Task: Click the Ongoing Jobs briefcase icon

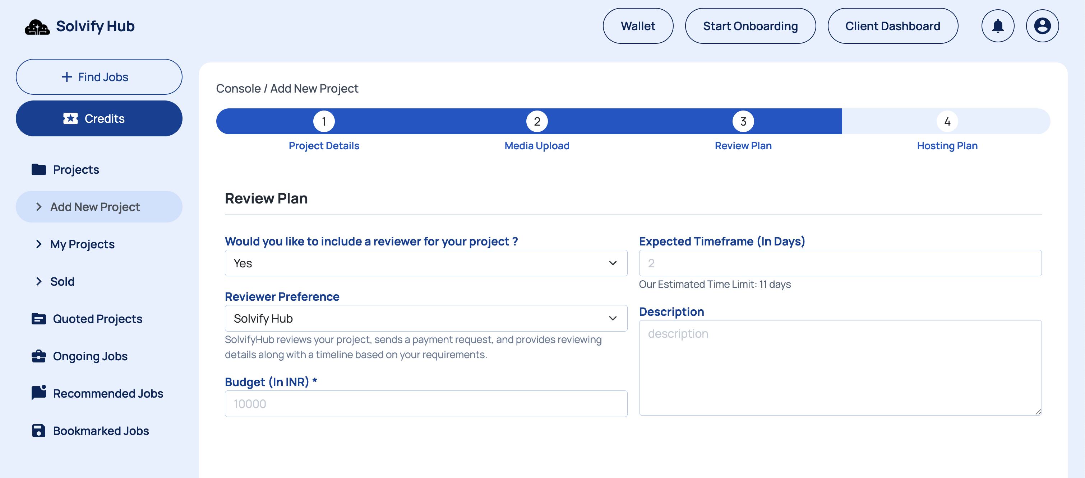Action: [39, 356]
